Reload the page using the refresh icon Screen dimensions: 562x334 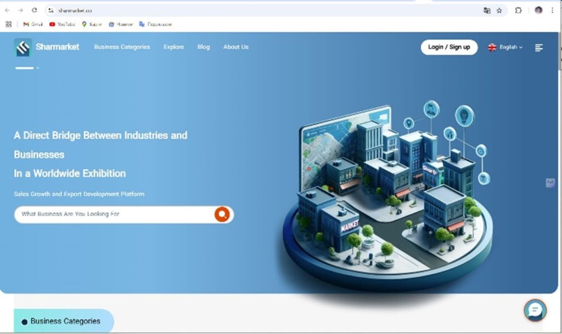(x=35, y=10)
